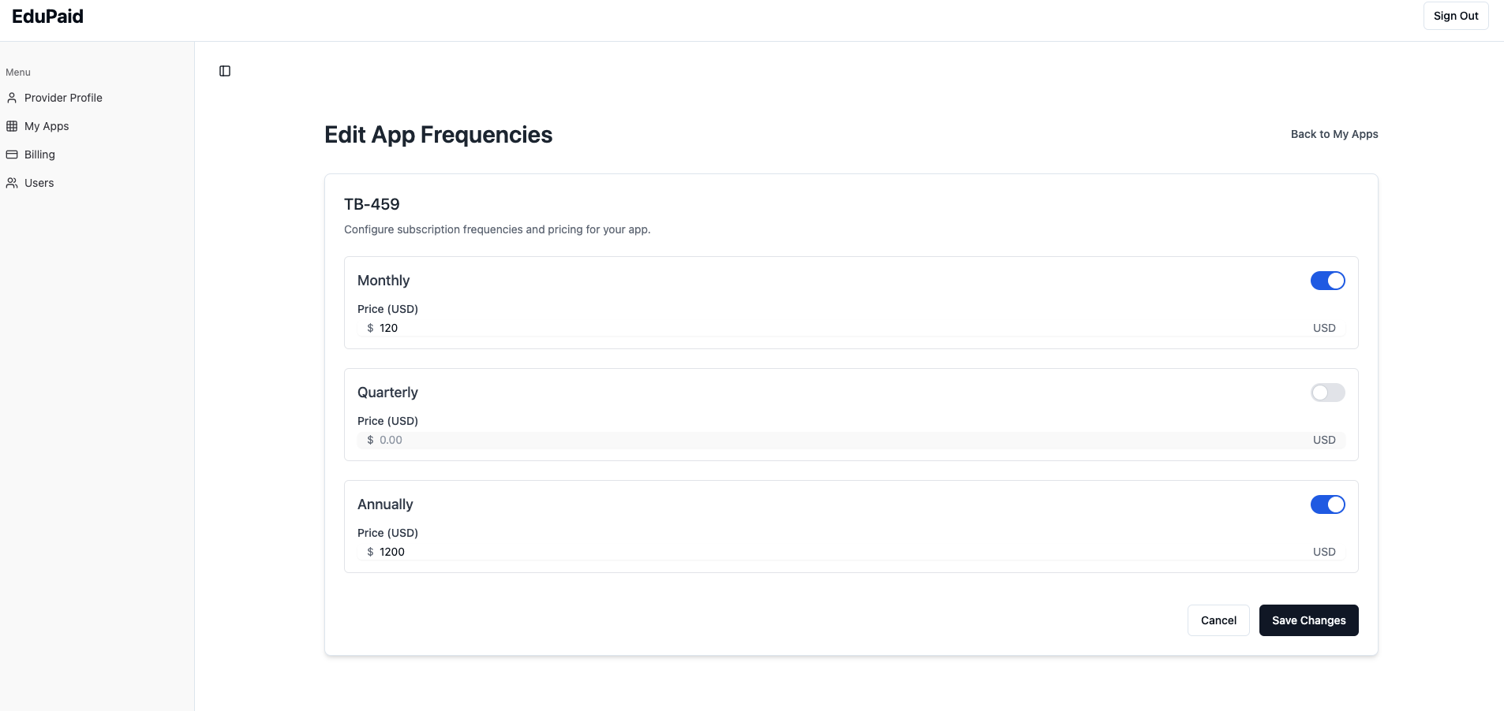Click the Monthly price input field
Screen dimensions: 1504x711
[x=836, y=328]
